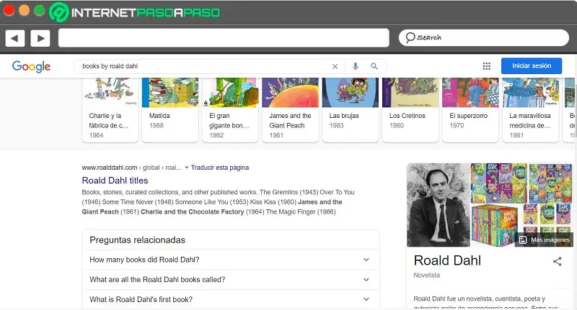Click the share icon beside Roald Dahl
577x310 pixels.
[557, 261]
